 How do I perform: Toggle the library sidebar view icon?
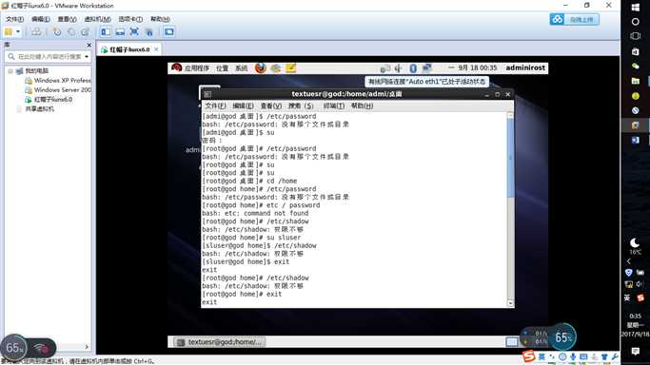106,32
